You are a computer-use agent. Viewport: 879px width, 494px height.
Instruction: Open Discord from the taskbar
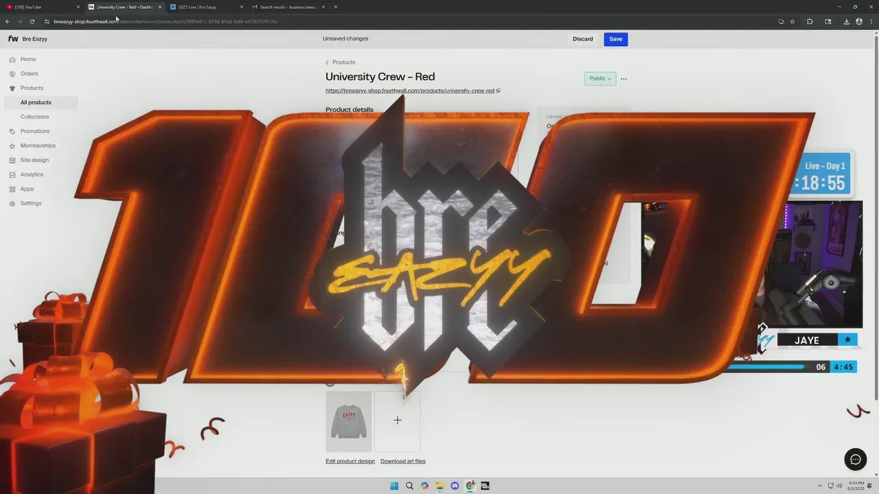pyautogui.click(x=455, y=486)
